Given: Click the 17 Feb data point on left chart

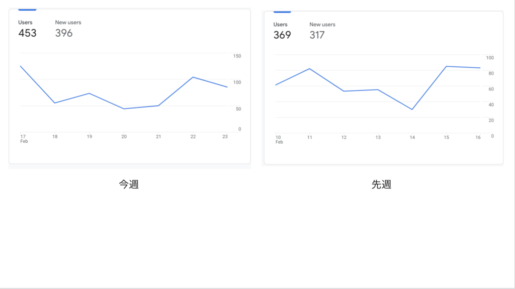Looking at the screenshot, I should pyautogui.click(x=21, y=66).
